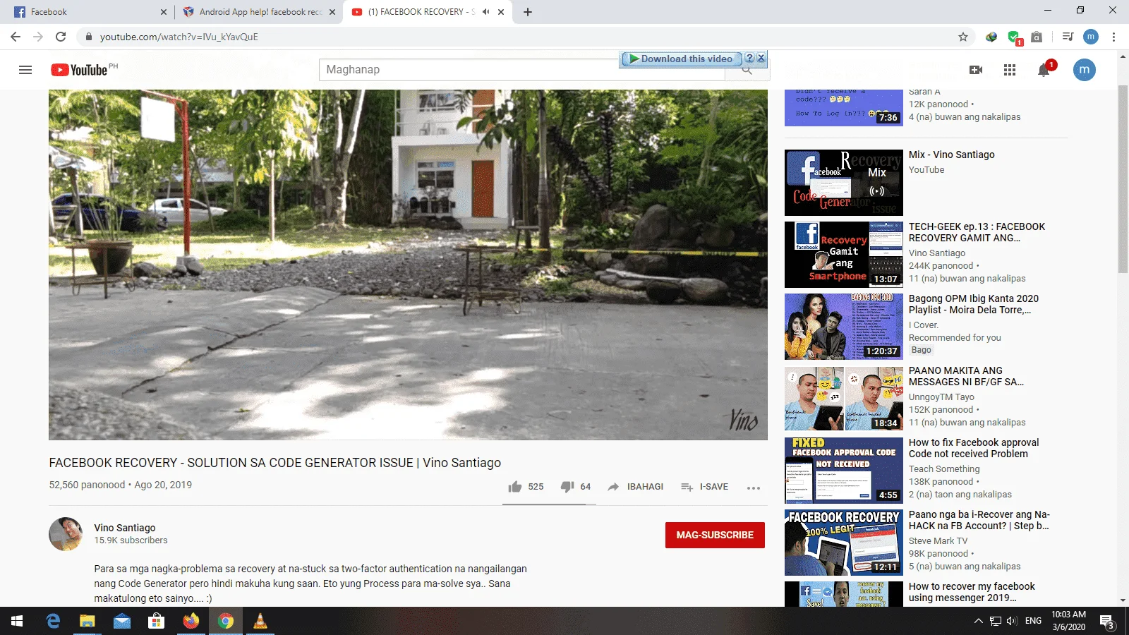Reload the page
This screenshot has height=635, width=1129.
pos(61,37)
